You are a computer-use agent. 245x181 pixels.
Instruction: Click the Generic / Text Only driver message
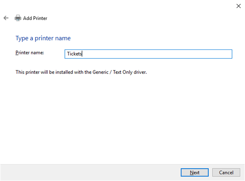pos(81,72)
